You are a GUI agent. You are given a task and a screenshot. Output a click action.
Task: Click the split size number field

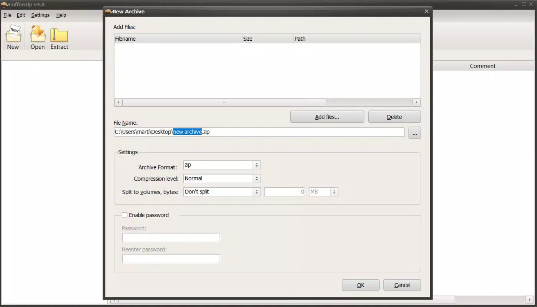tap(285, 192)
